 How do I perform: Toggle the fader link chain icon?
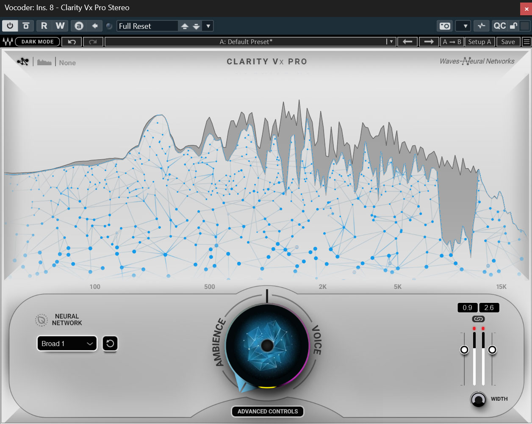pos(478,319)
